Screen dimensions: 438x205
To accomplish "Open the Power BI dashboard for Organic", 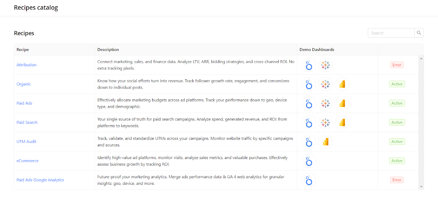I will (x=342, y=84).
